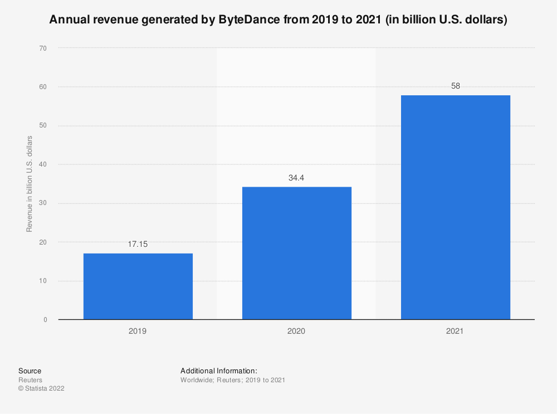
Task: Select the 17.15 value label
Action: pyautogui.click(x=138, y=244)
